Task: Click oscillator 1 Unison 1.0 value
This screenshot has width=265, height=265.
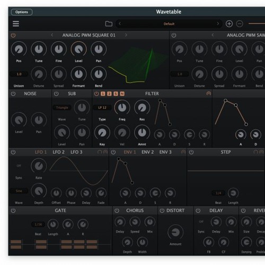Action: click(19, 74)
